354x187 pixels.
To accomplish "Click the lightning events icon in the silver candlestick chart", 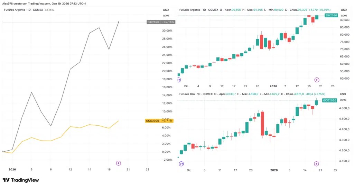I will (x=317, y=80).
